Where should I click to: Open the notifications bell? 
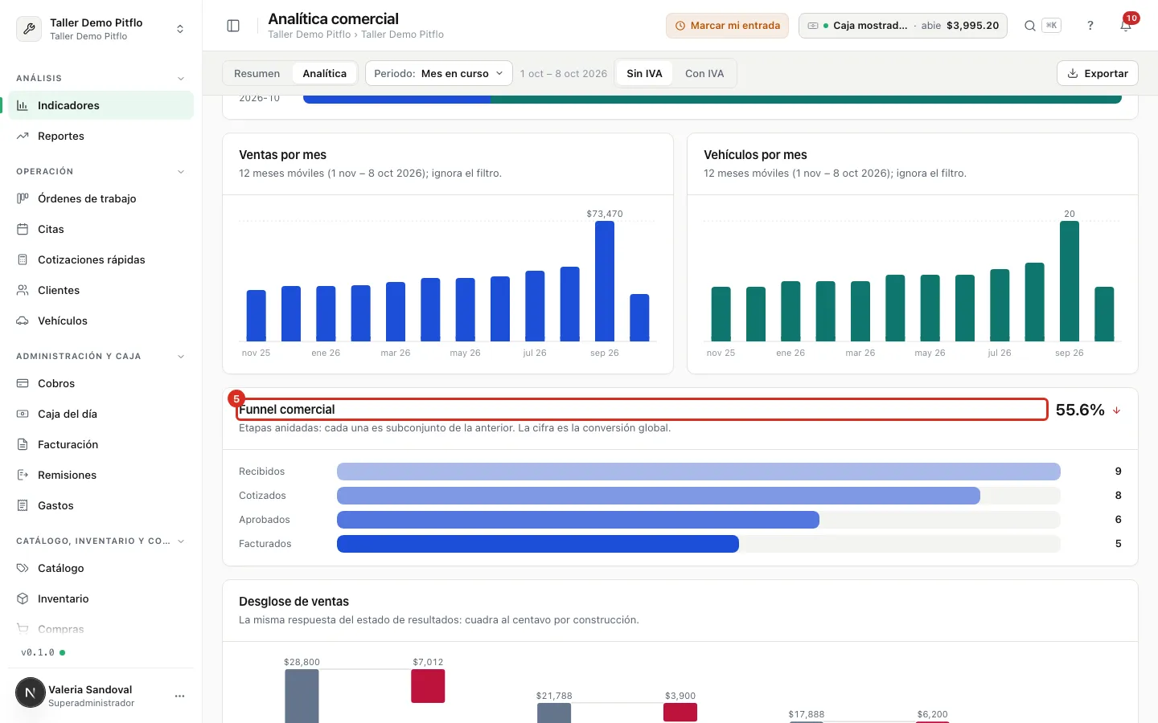tap(1126, 26)
